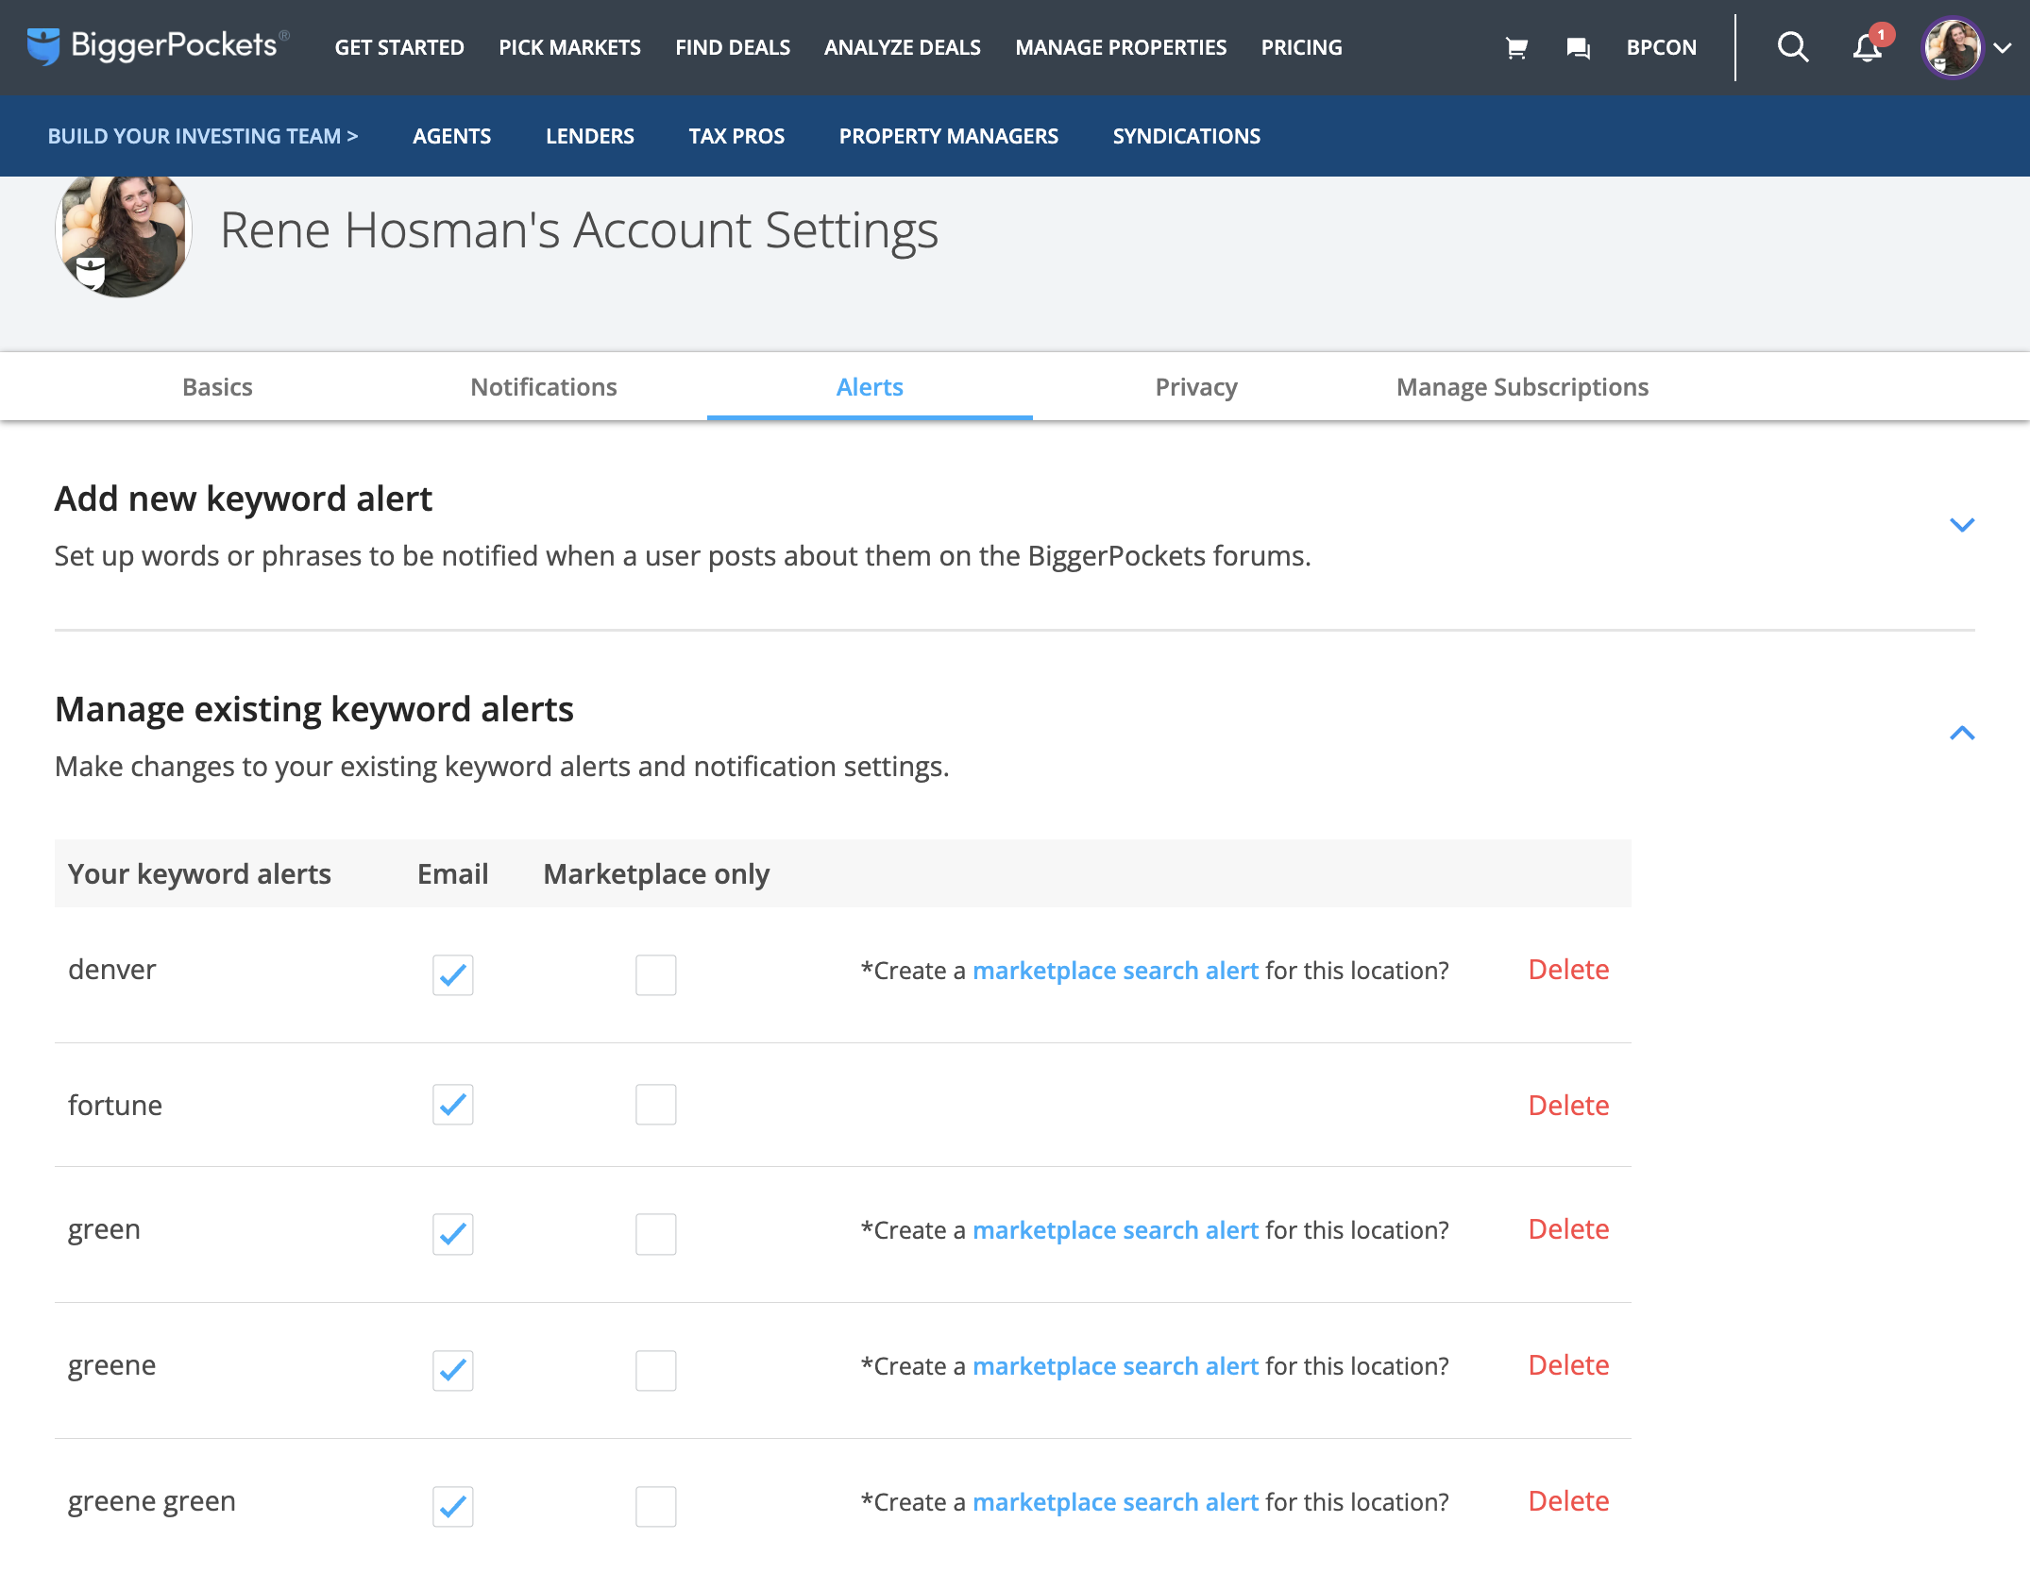
Task: Check Marketplace only for denver
Action: pos(656,974)
